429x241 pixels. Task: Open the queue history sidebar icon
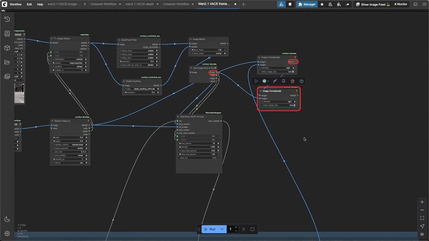pos(7,19)
